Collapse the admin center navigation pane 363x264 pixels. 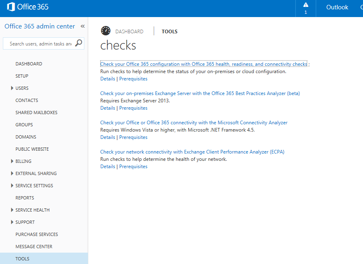(x=83, y=26)
